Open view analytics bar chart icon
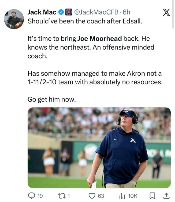 pyautogui.click(x=122, y=196)
